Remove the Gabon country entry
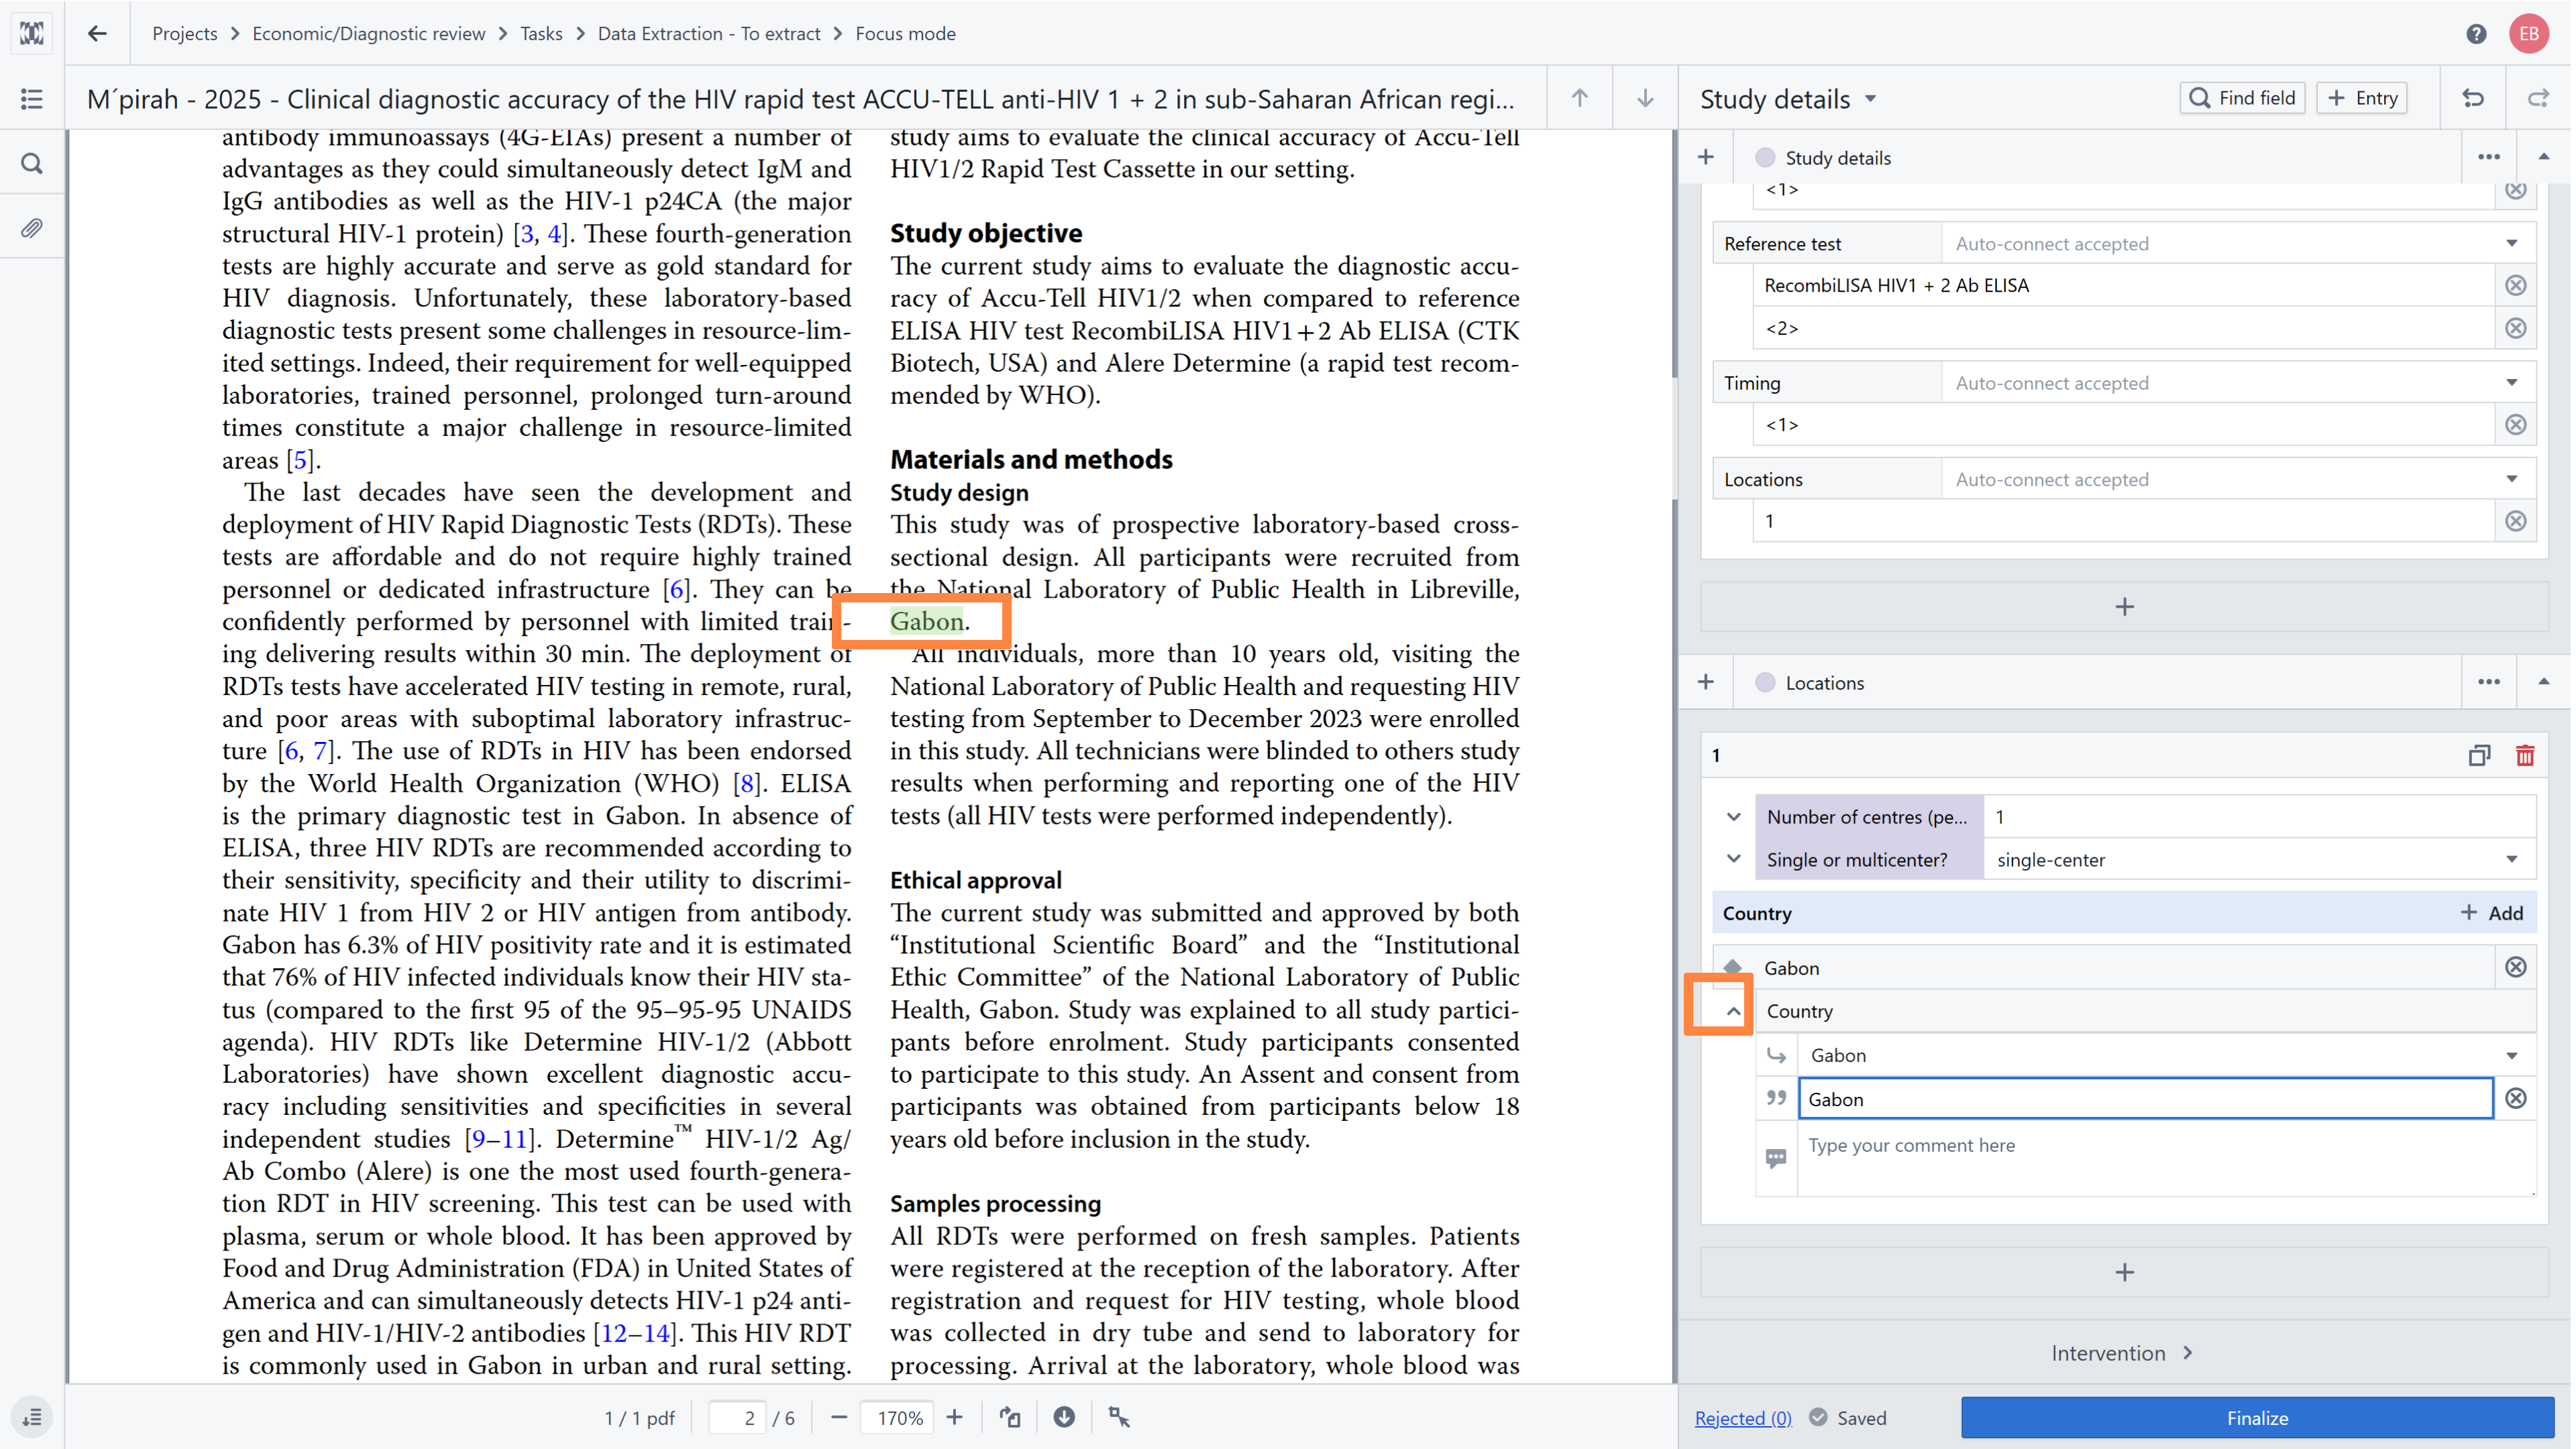Viewport: 2576px width, 1449px height. [2516, 967]
